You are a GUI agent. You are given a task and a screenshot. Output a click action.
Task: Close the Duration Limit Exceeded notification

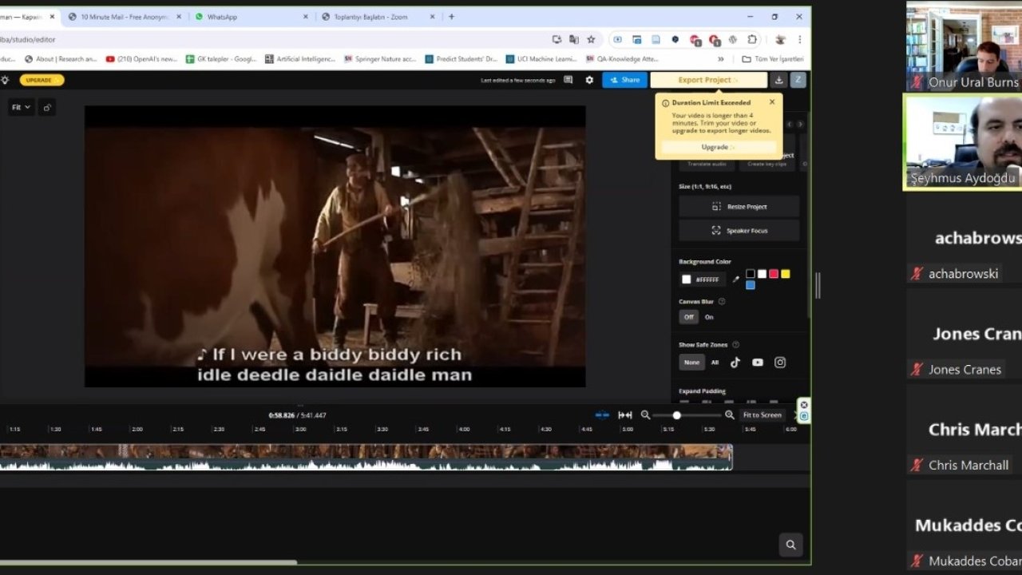tap(772, 102)
